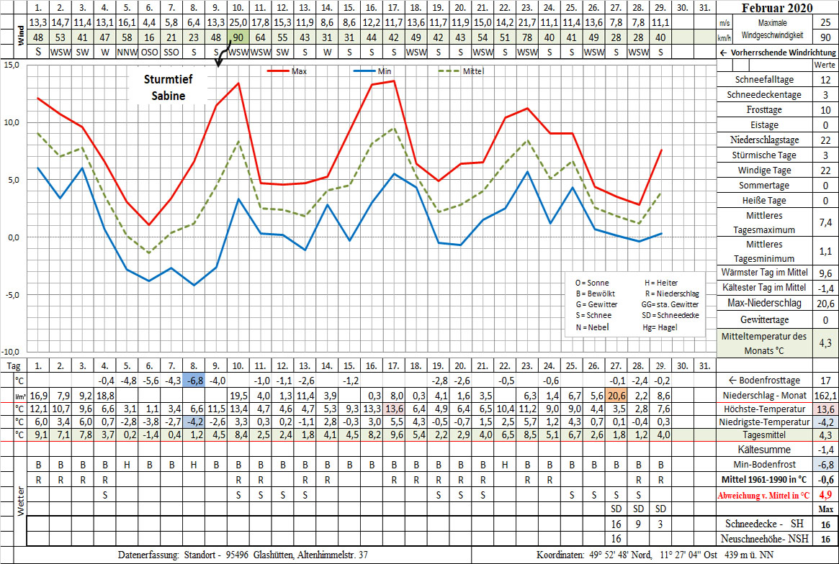Click the dashed green Mittel legend line
Viewport: 839px width, 564px height.
(449, 71)
